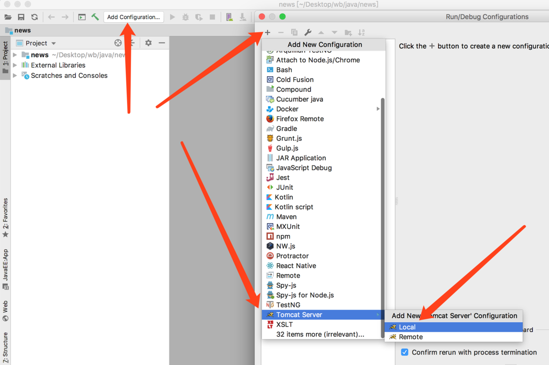Open the Project panel settings gear

click(148, 43)
